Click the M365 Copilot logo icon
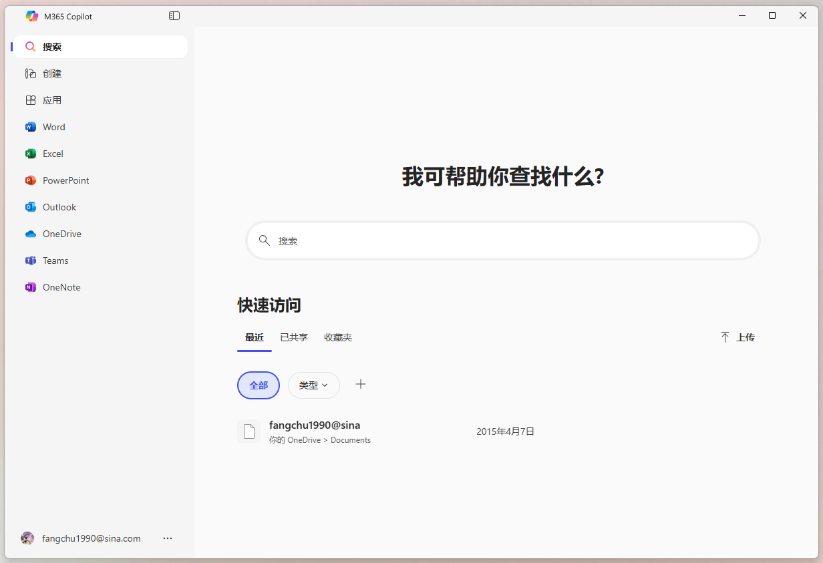 (x=31, y=16)
